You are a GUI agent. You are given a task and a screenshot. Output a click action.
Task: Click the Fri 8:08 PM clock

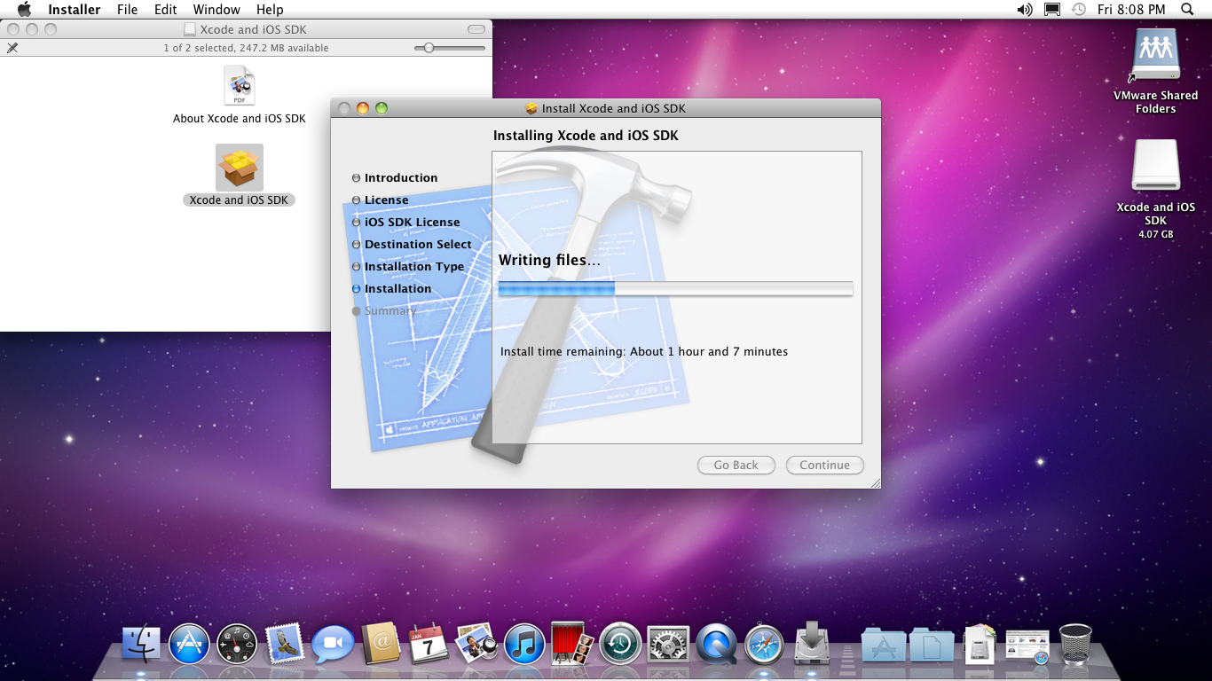click(x=1131, y=10)
